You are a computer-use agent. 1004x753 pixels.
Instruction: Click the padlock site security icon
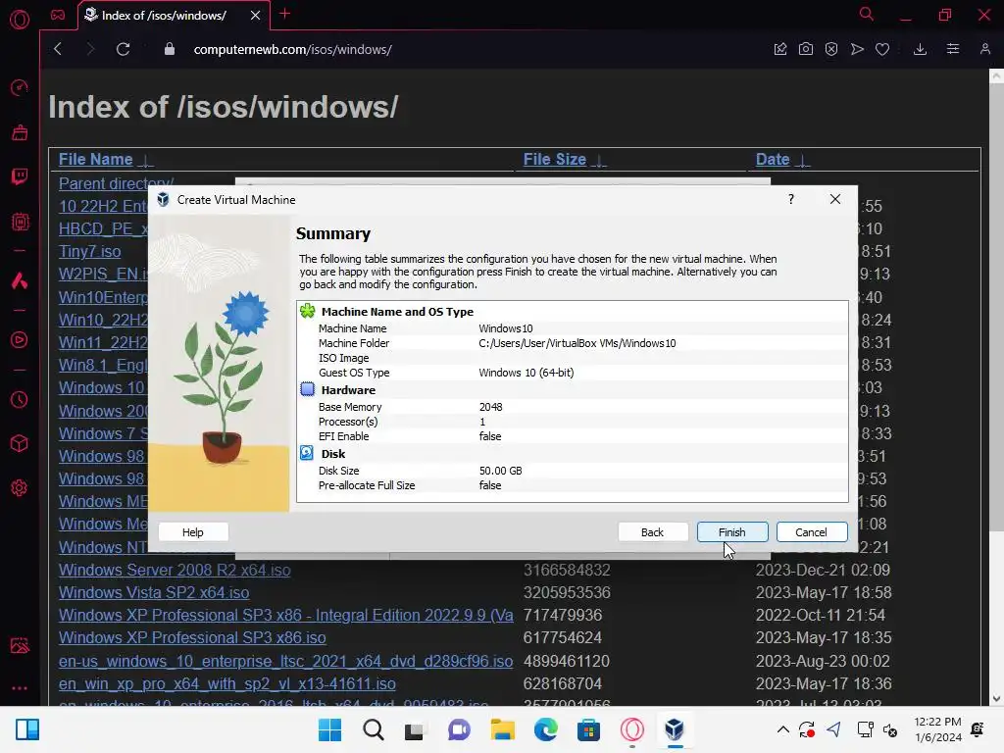point(169,49)
